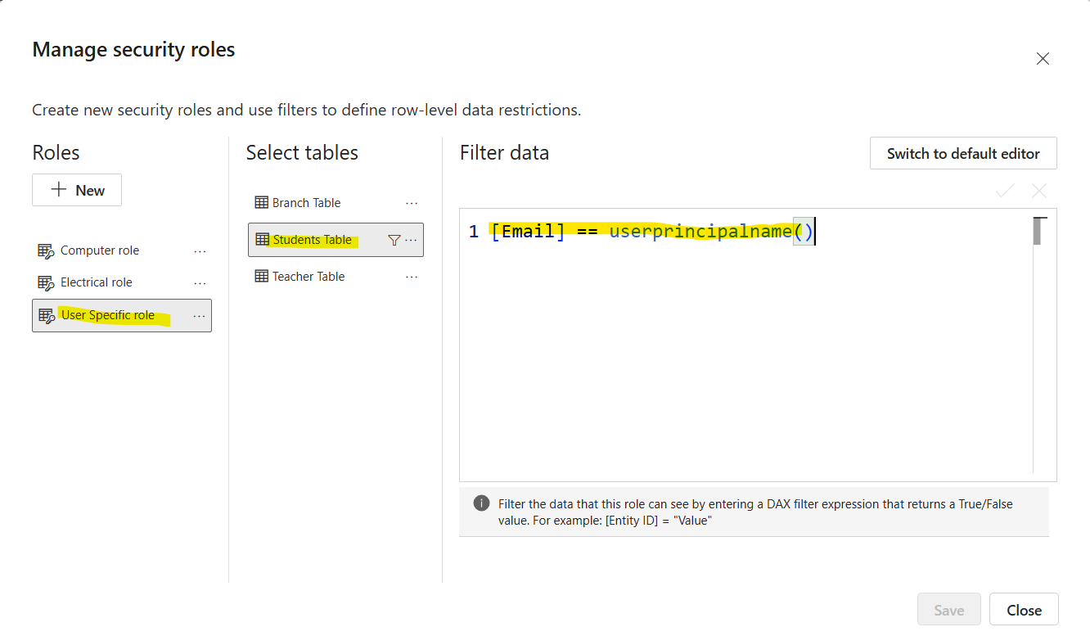Image resolution: width=1090 pixels, height=636 pixels.
Task: Click the User Specific role icon
Action: [x=46, y=316]
